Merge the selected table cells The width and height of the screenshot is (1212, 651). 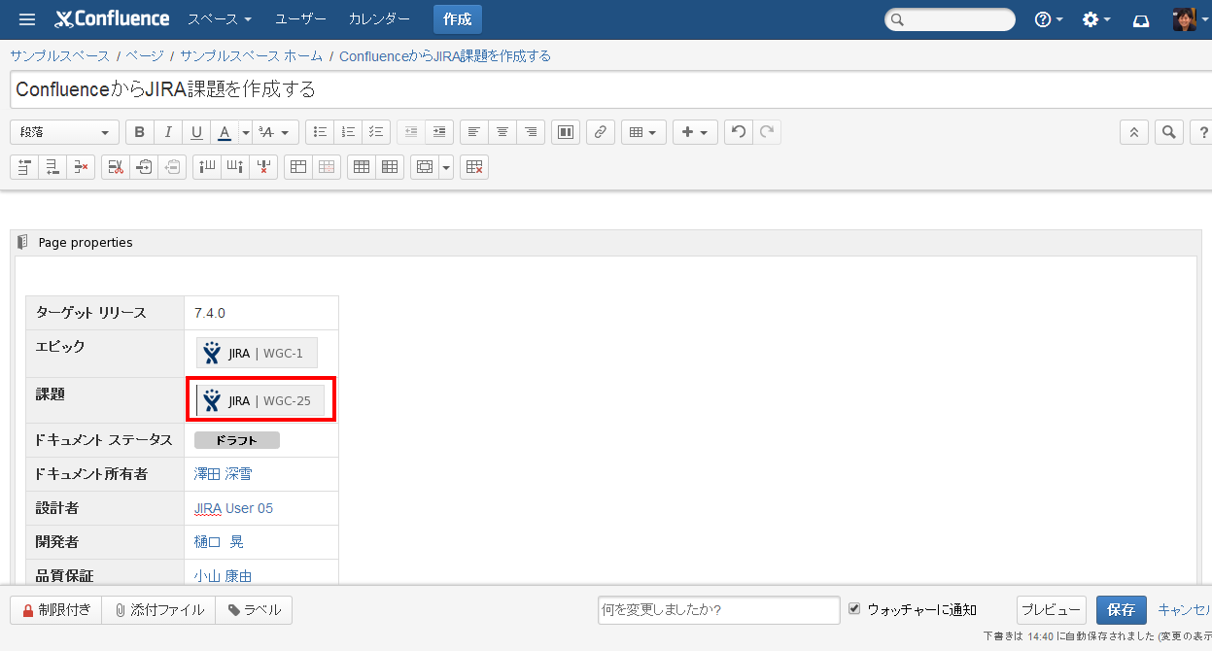298,167
